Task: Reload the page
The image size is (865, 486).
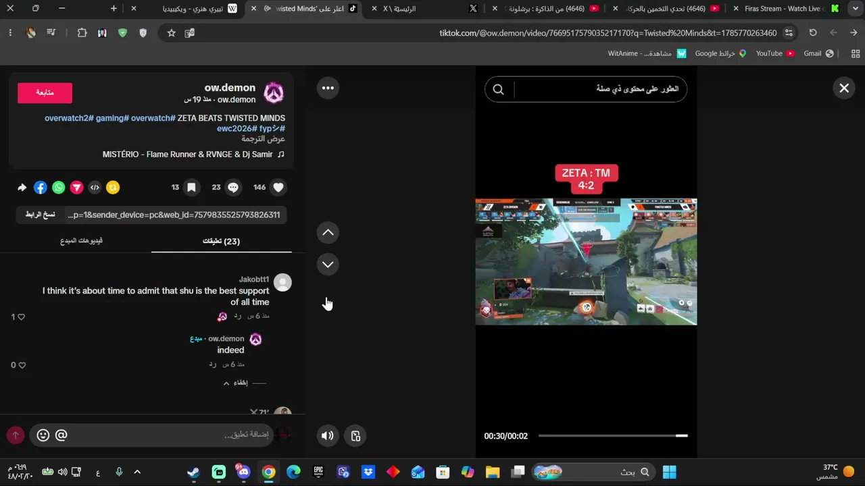Action: point(813,32)
